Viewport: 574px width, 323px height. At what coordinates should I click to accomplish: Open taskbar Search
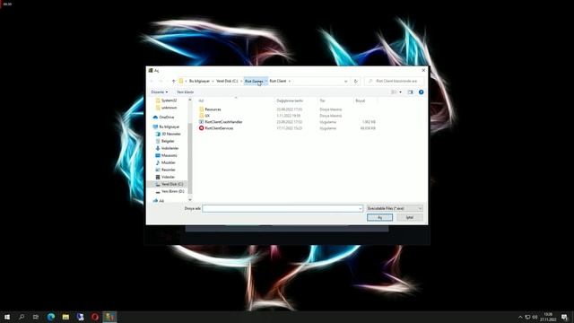coord(22,317)
